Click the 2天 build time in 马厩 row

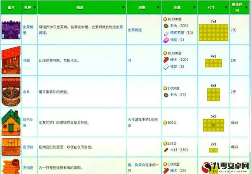[233, 60]
